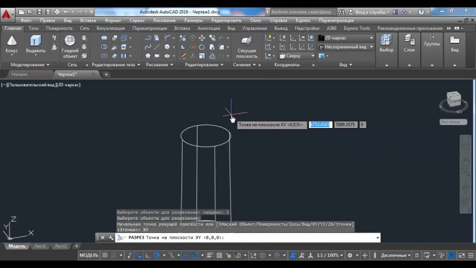Click the save icon in quick access toolbar
The height and width of the screenshot is (268, 476).
pyautogui.click(x=39, y=12)
